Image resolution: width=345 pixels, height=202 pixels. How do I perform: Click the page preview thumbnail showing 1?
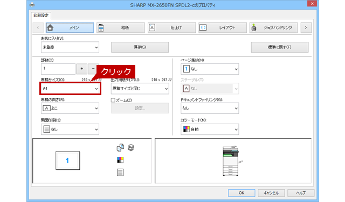tap(67, 161)
